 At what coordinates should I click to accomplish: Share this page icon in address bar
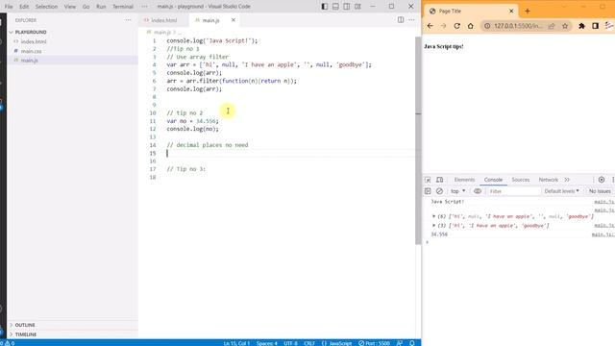552,26
